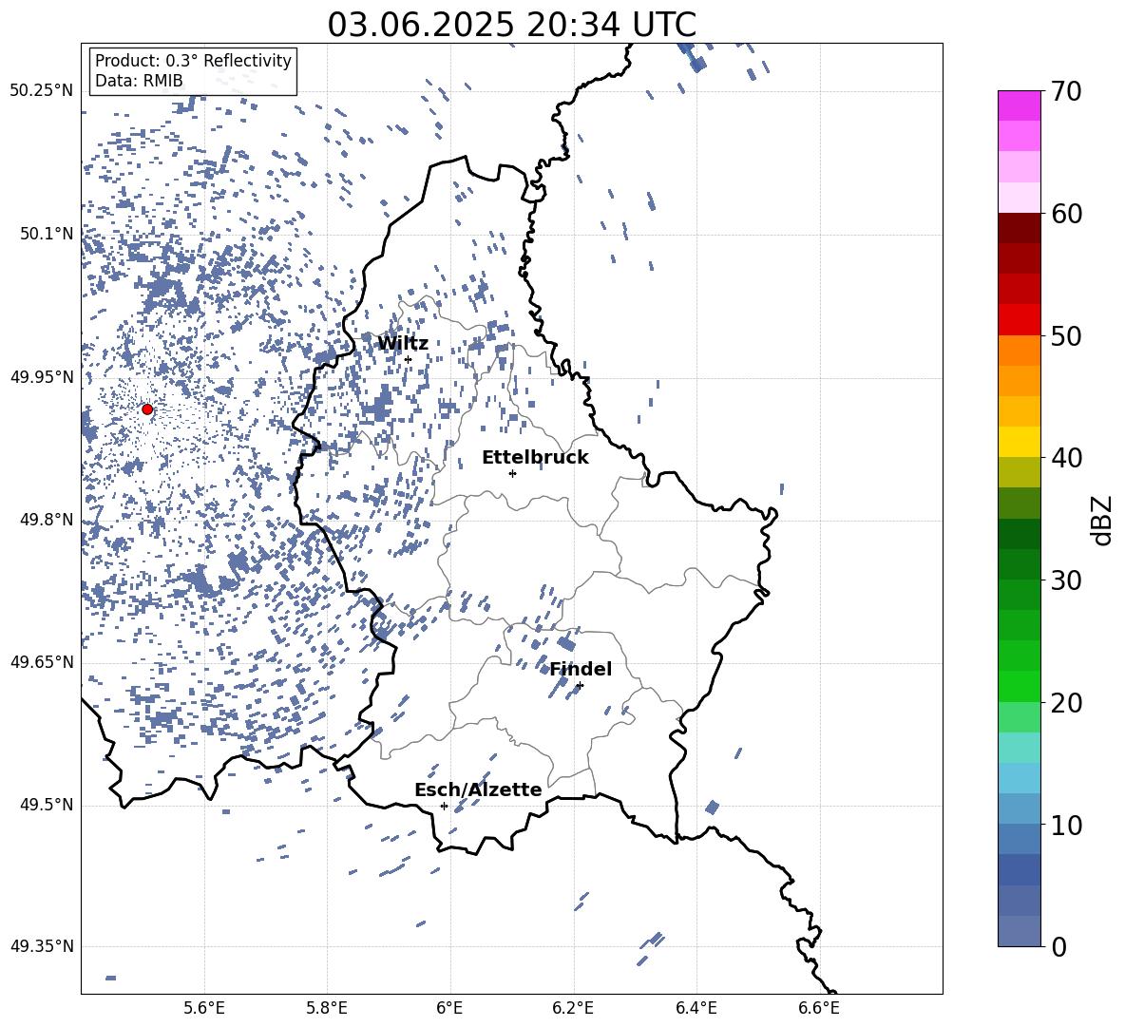The width and height of the screenshot is (1125, 1027).
Task: Click the dark maroon colorbar segment below 60
Action: tap(1020, 228)
